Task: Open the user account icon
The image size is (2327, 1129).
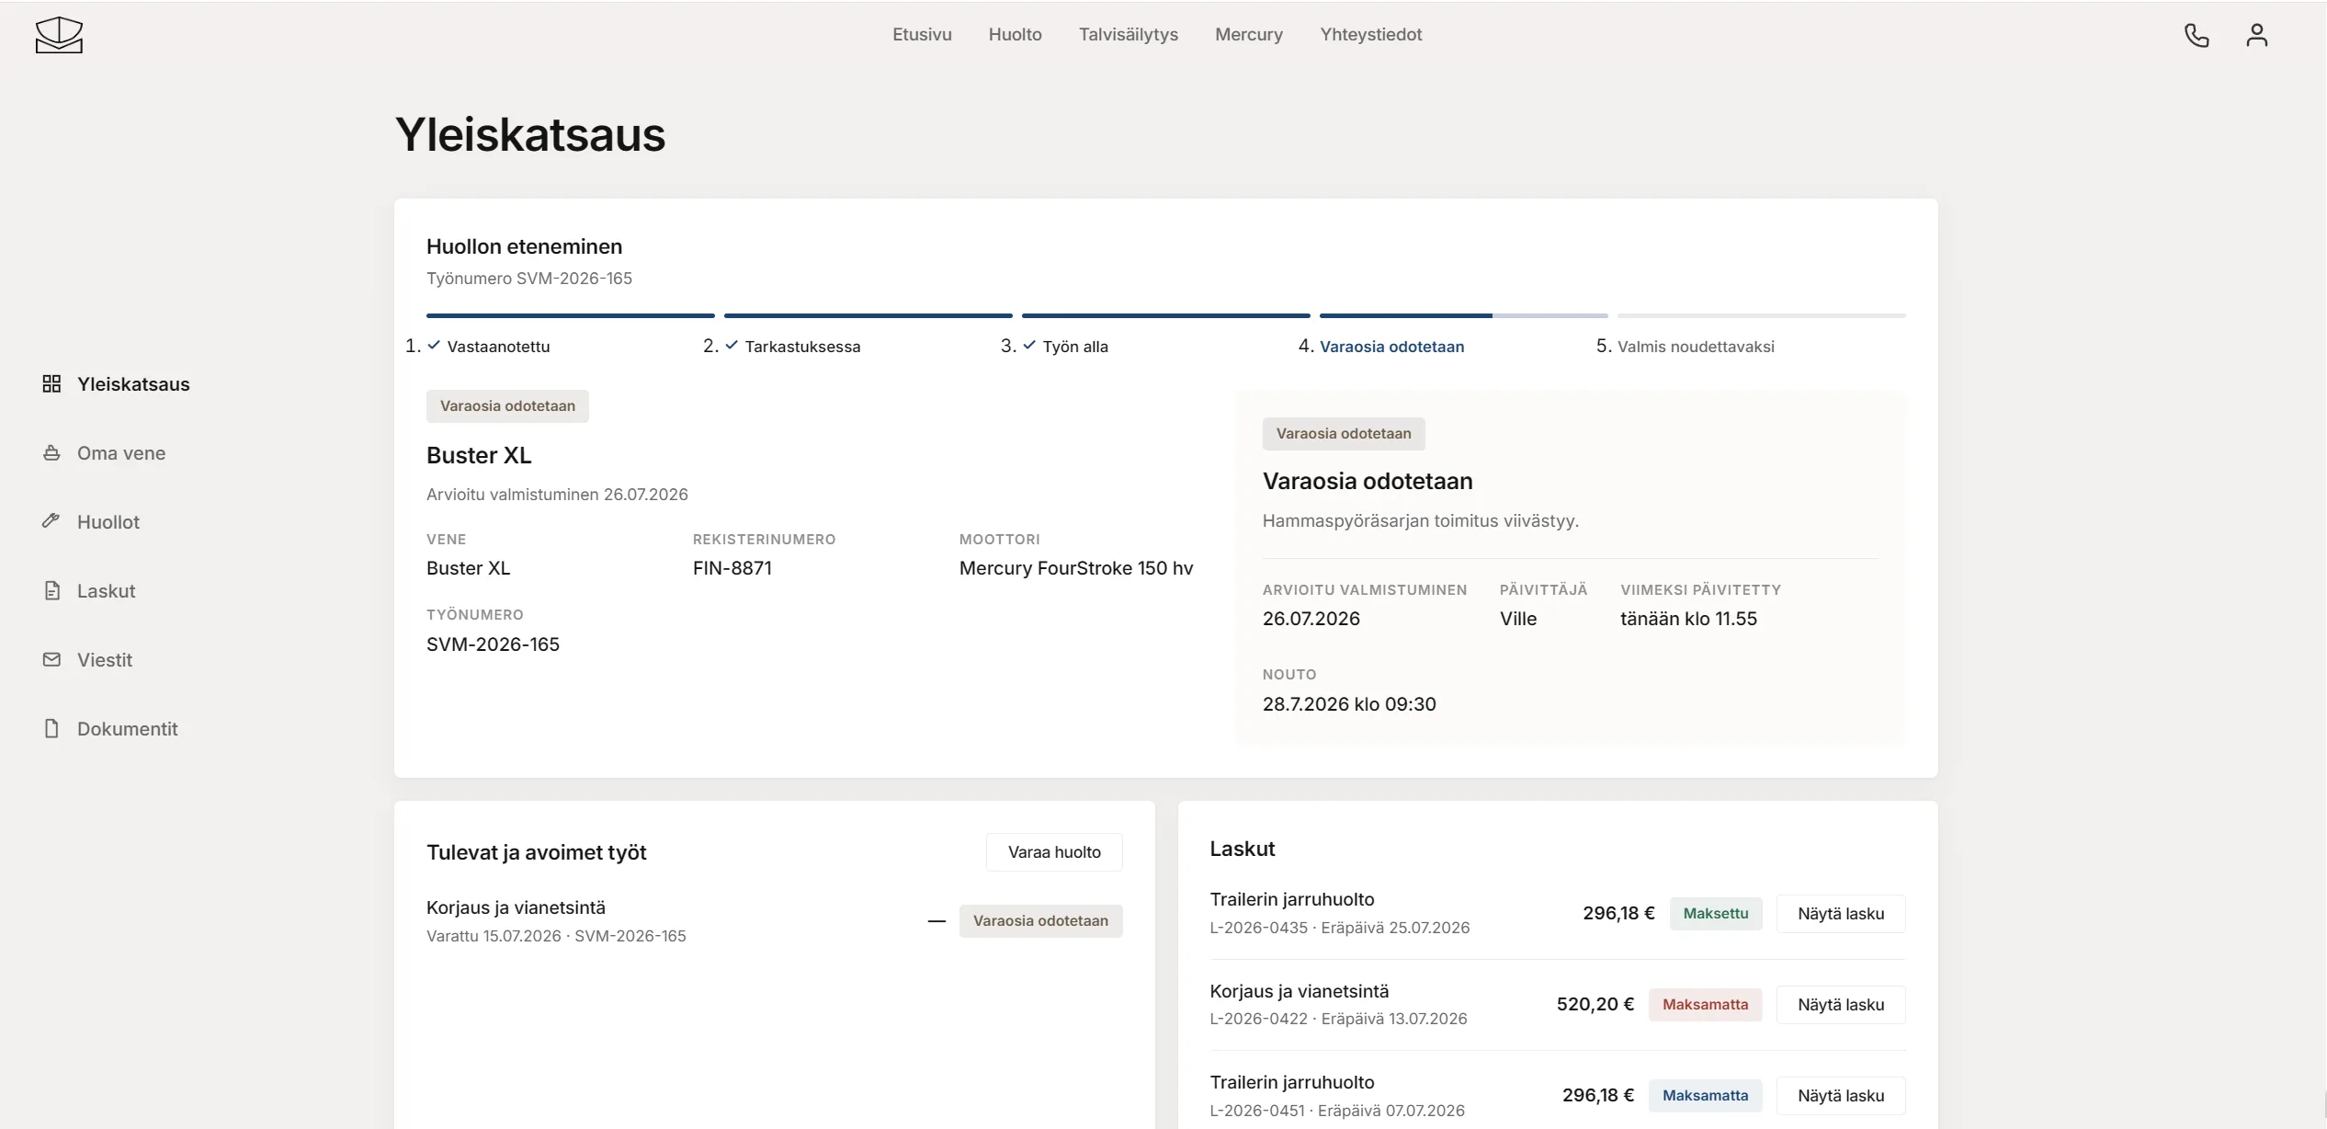Action: (x=2257, y=35)
